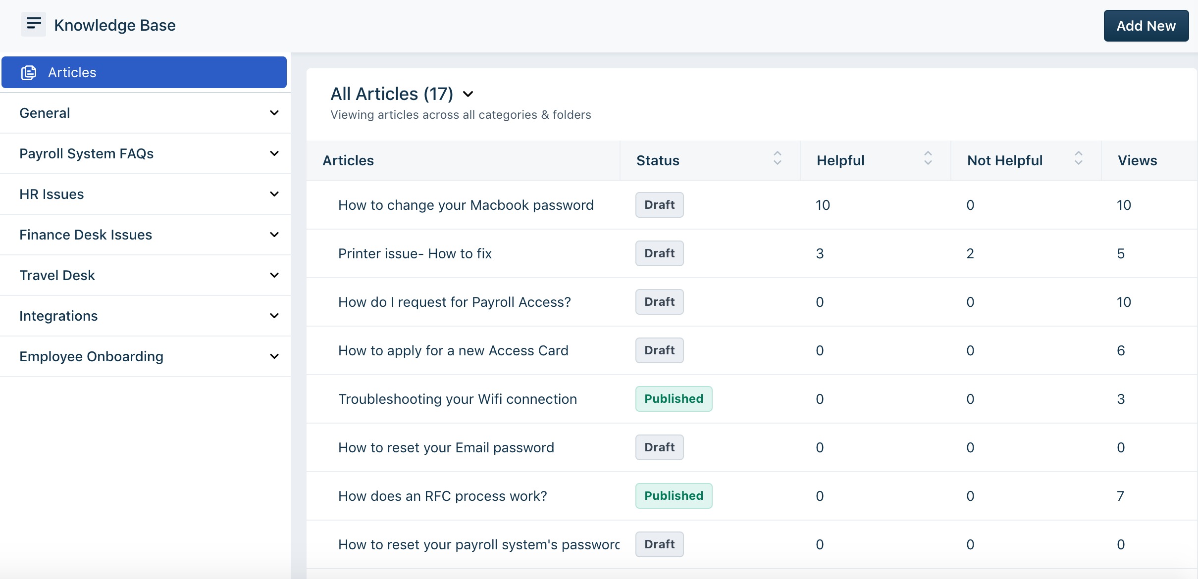Click Published badge for Wifi connection article
This screenshot has width=1198, height=579.
(x=674, y=399)
